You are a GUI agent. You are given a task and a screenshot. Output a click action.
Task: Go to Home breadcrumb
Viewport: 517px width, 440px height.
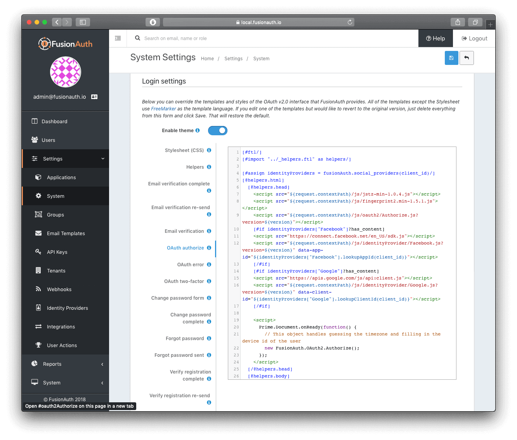tap(207, 59)
